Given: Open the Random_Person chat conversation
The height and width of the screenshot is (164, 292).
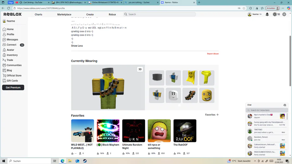Looking at the screenshot, I should pos(266,138).
